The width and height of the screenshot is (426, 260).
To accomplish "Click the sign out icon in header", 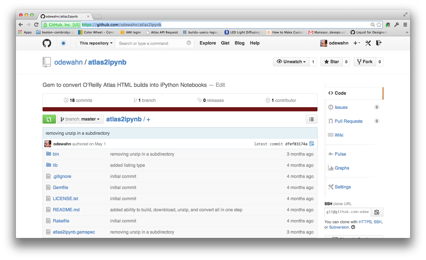I will [x=378, y=43].
